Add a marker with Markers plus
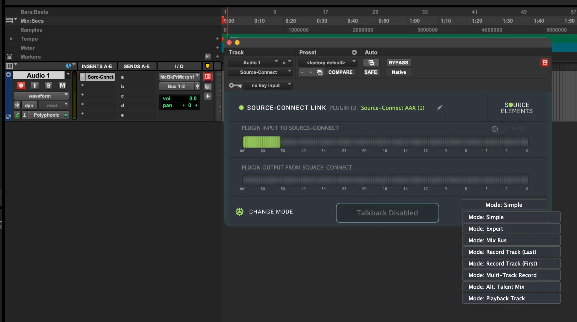 click(217, 57)
